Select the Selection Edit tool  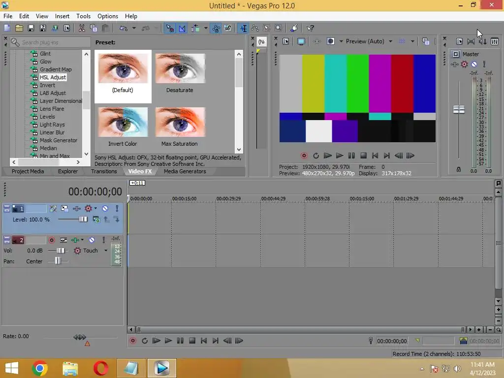[267, 28]
